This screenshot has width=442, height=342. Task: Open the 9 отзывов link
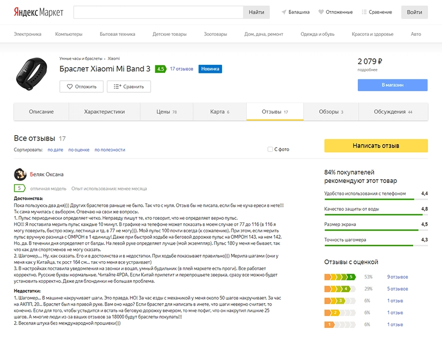tap(398, 277)
